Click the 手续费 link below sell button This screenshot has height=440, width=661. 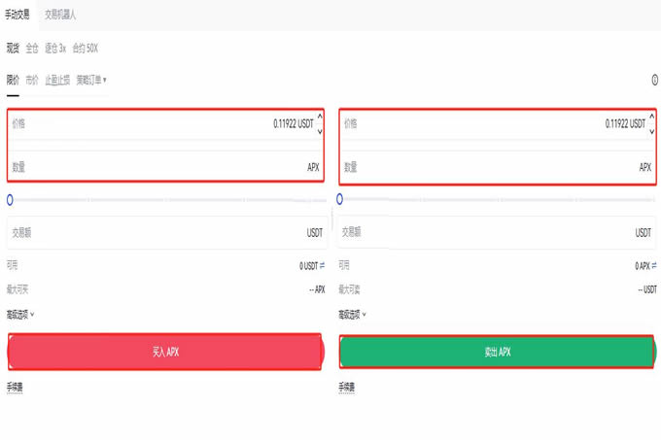(x=347, y=387)
